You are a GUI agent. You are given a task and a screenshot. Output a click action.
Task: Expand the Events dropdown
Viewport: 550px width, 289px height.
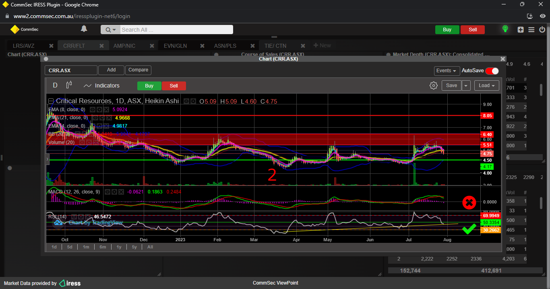(x=447, y=71)
